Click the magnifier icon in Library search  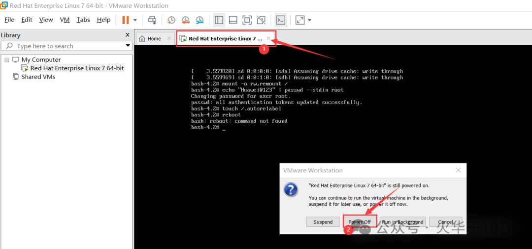point(10,46)
